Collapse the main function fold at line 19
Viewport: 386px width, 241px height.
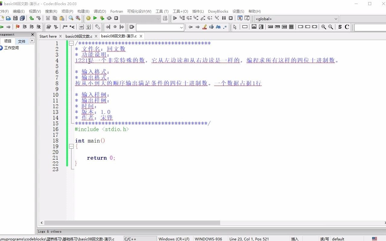coord(71,146)
